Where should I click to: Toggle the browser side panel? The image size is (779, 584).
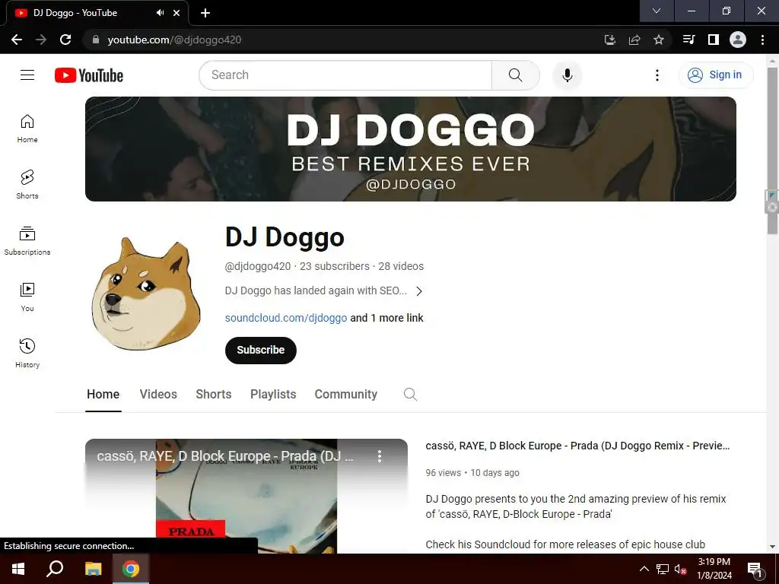[x=713, y=40]
